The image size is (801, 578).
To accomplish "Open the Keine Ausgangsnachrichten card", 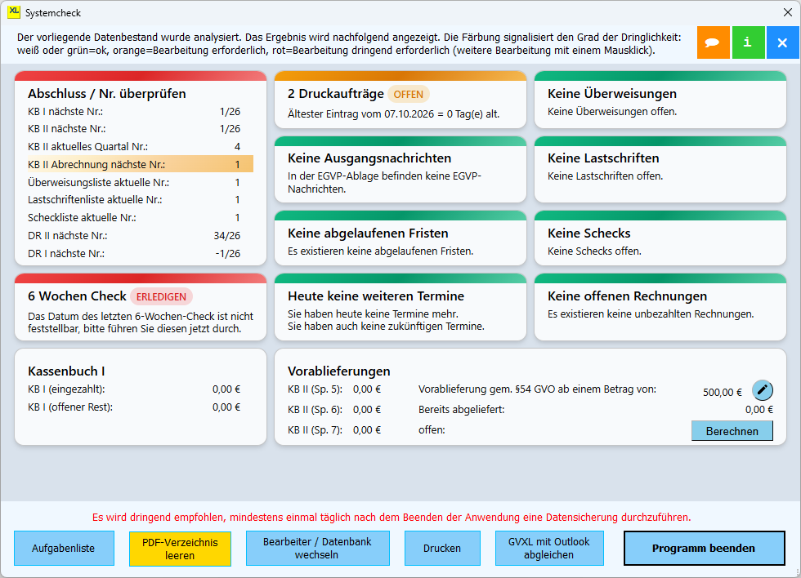I will 400,170.
